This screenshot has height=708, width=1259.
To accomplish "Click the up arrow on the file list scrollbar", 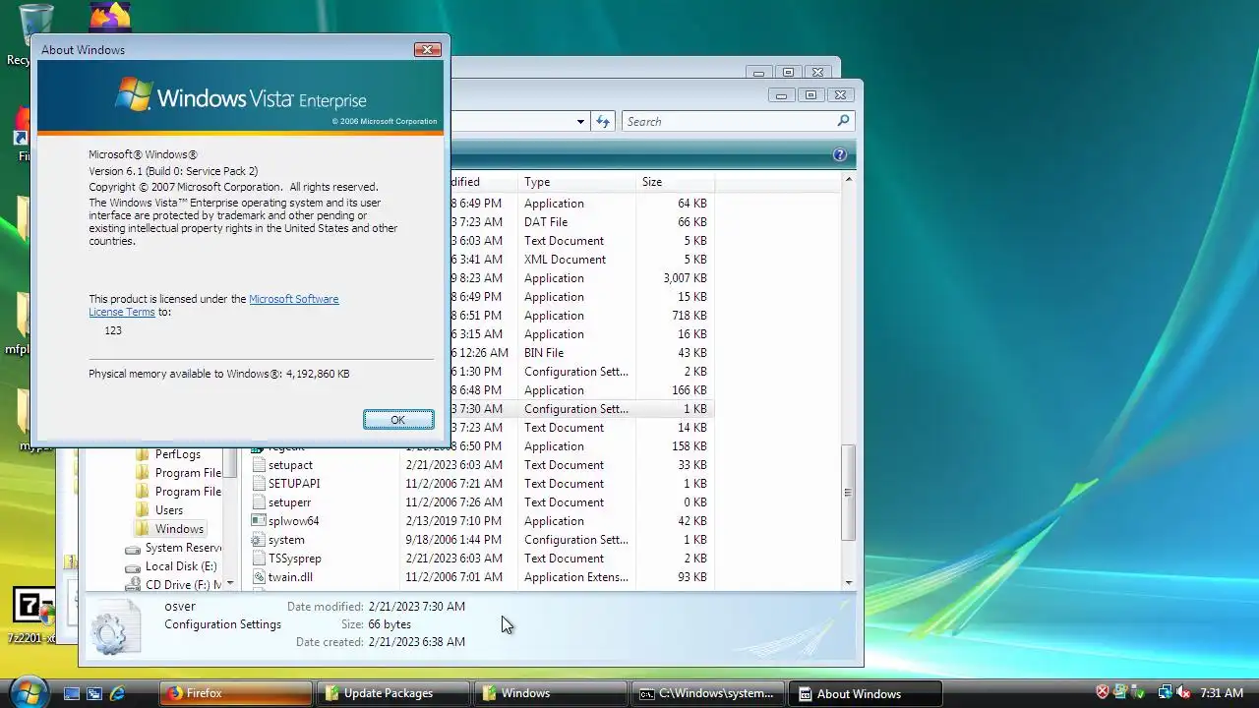I will pos(848,181).
